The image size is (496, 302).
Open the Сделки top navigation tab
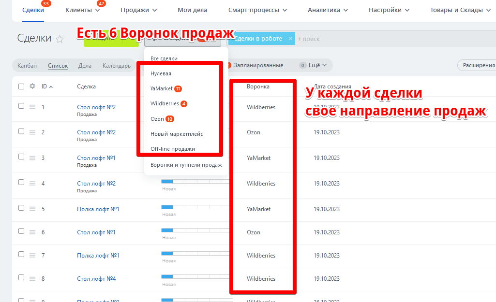tap(33, 10)
